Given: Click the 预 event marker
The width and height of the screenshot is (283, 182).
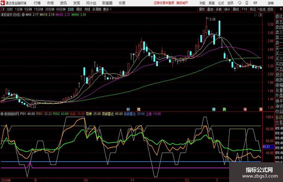Looking at the screenshot, I should [261, 109].
